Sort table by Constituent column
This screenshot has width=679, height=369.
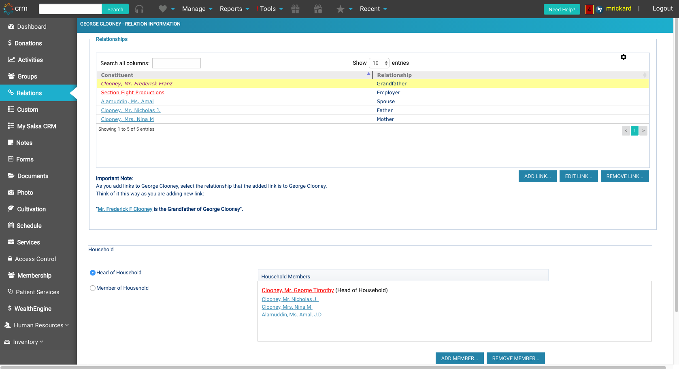234,75
